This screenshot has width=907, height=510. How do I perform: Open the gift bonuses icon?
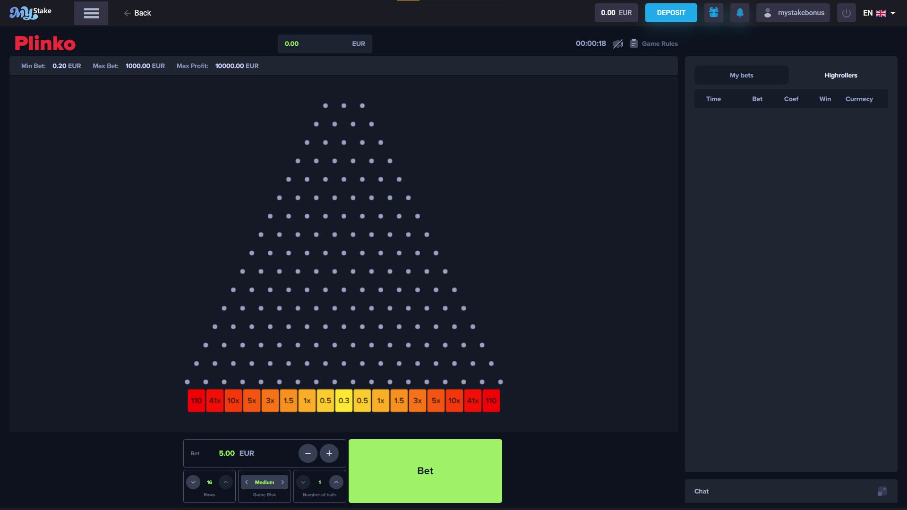point(714,13)
